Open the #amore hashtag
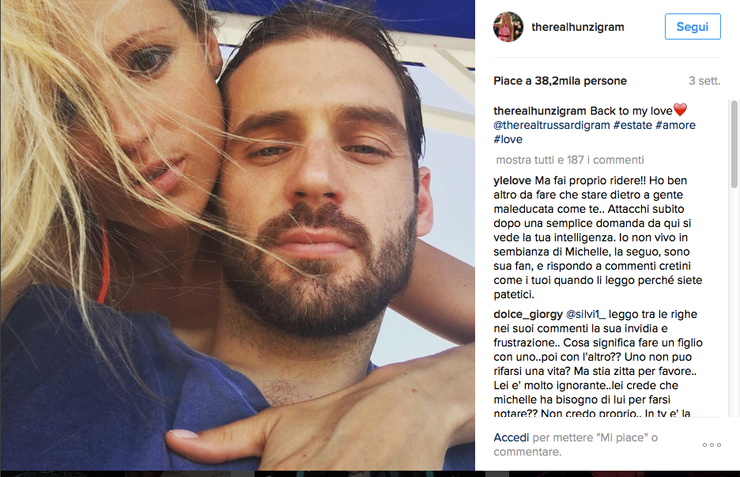740x477 pixels. tap(675, 125)
